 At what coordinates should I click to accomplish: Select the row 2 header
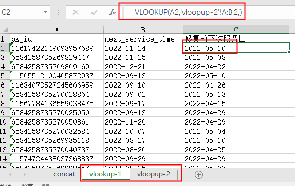[x=5, y=48]
